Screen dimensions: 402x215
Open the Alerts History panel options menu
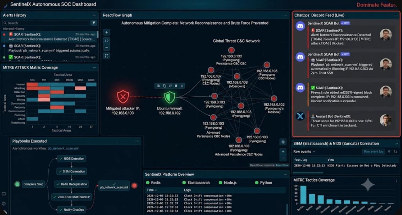[94, 15]
